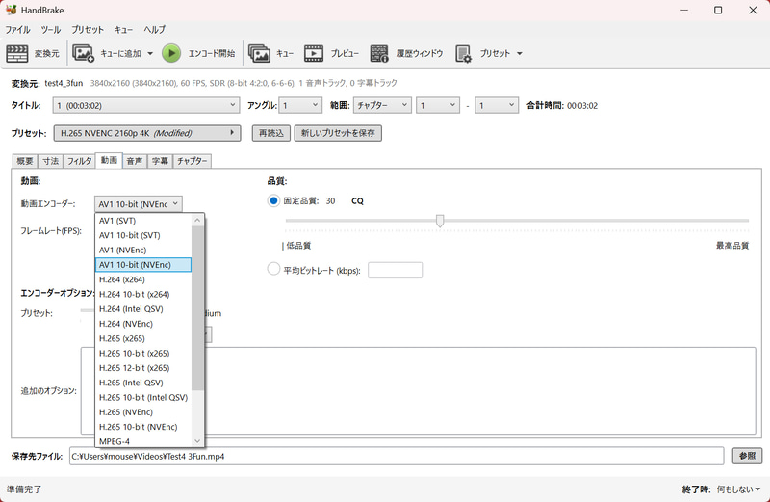Click the quality CQ slider handle

(440, 221)
